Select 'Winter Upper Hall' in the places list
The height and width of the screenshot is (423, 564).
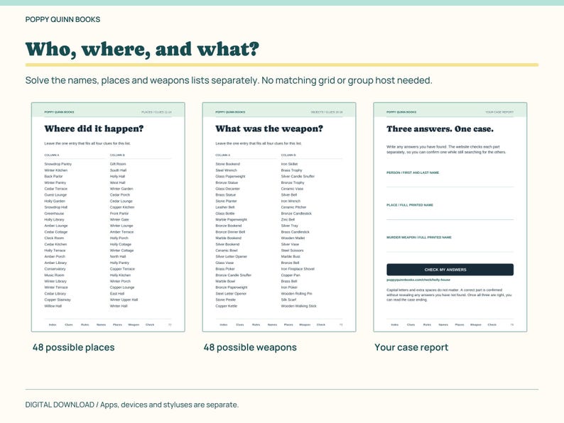pyautogui.click(x=124, y=300)
